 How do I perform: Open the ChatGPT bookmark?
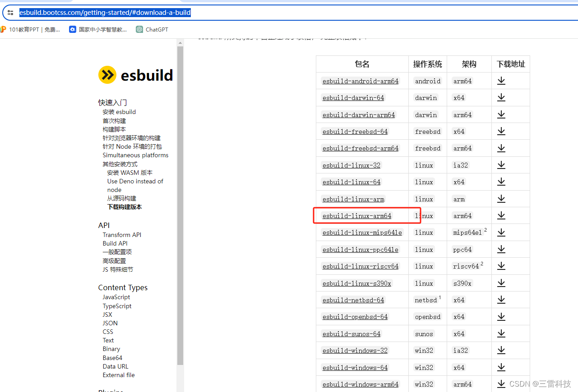152,29
